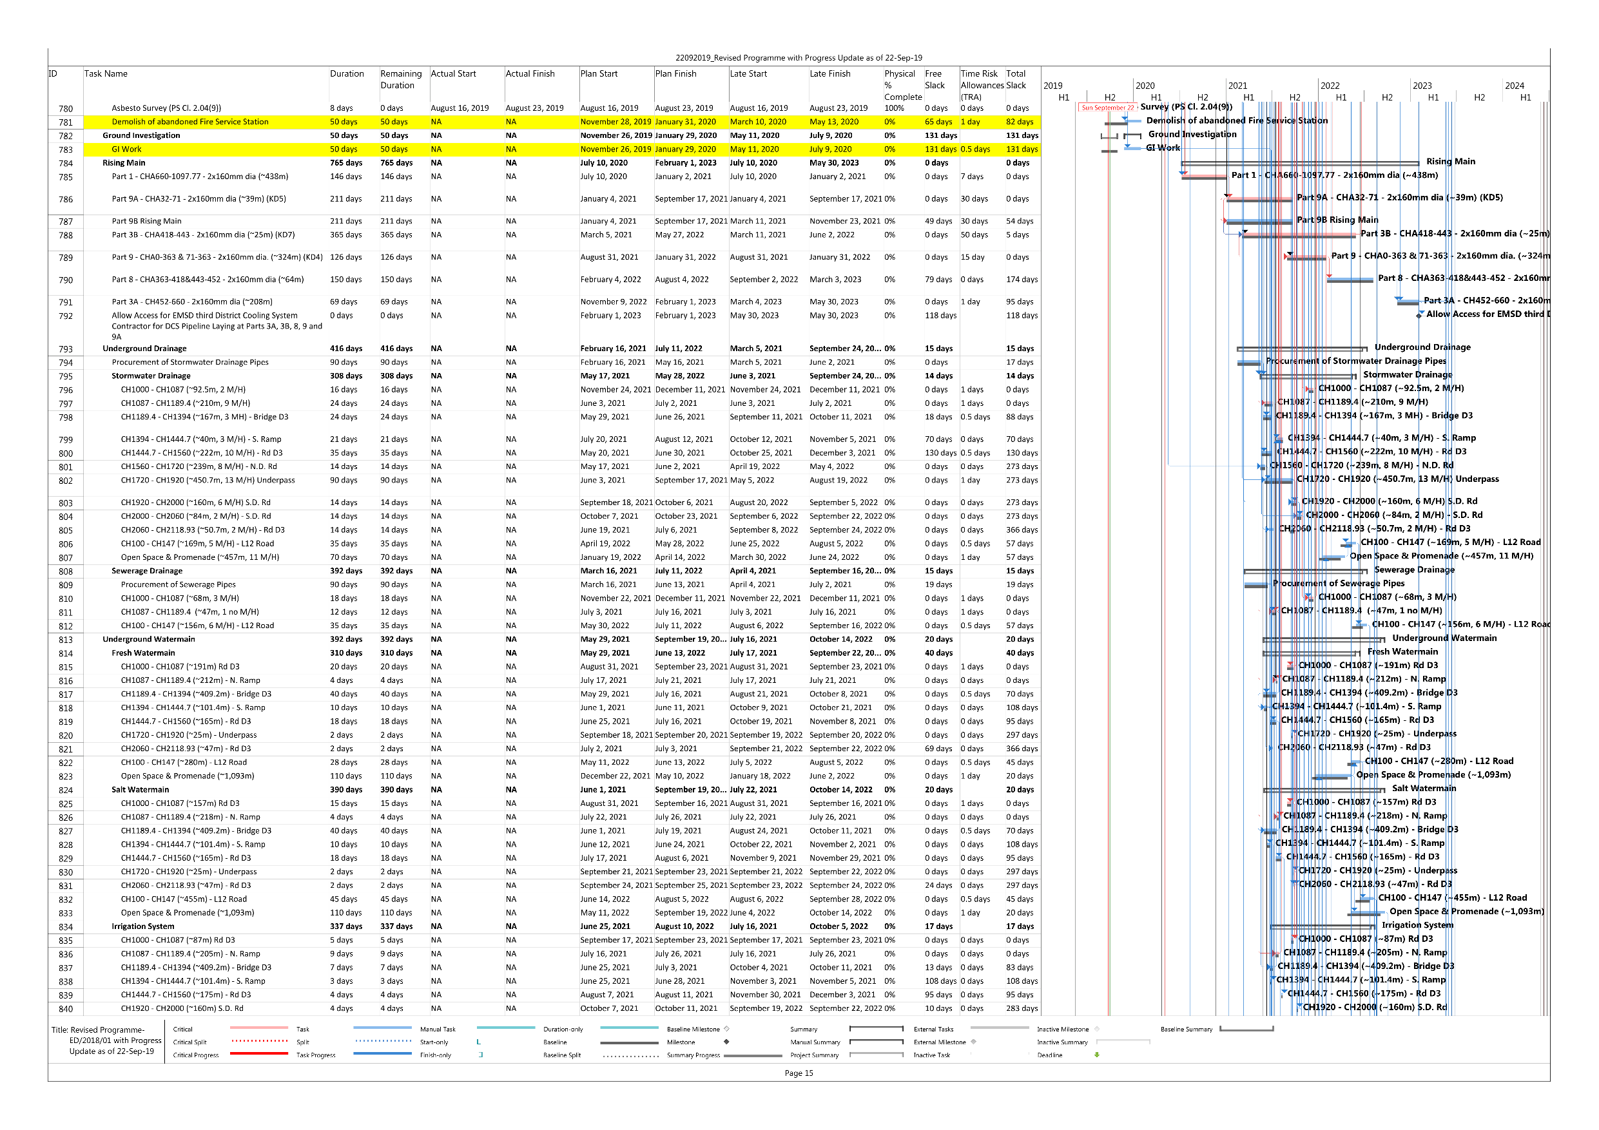1599x1130 pixels.
Task: Select the 'Title: Revised Programme' legend caption
Action: (x=108, y=1041)
